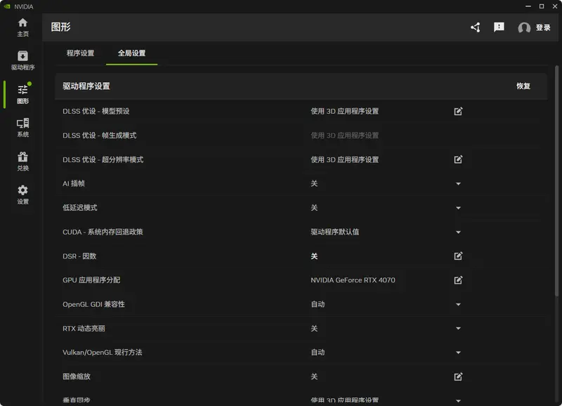
Task: Click the user avatar icon
Action: (524, 27)
